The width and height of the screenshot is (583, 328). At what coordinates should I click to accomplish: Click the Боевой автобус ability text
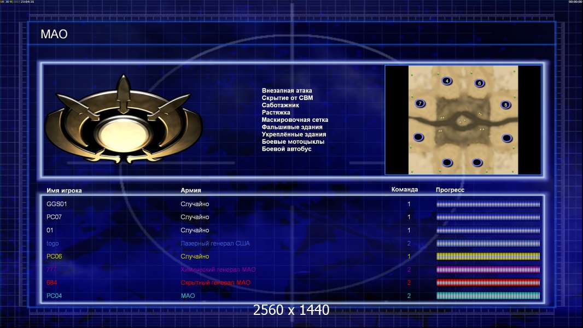click(286, 149)
